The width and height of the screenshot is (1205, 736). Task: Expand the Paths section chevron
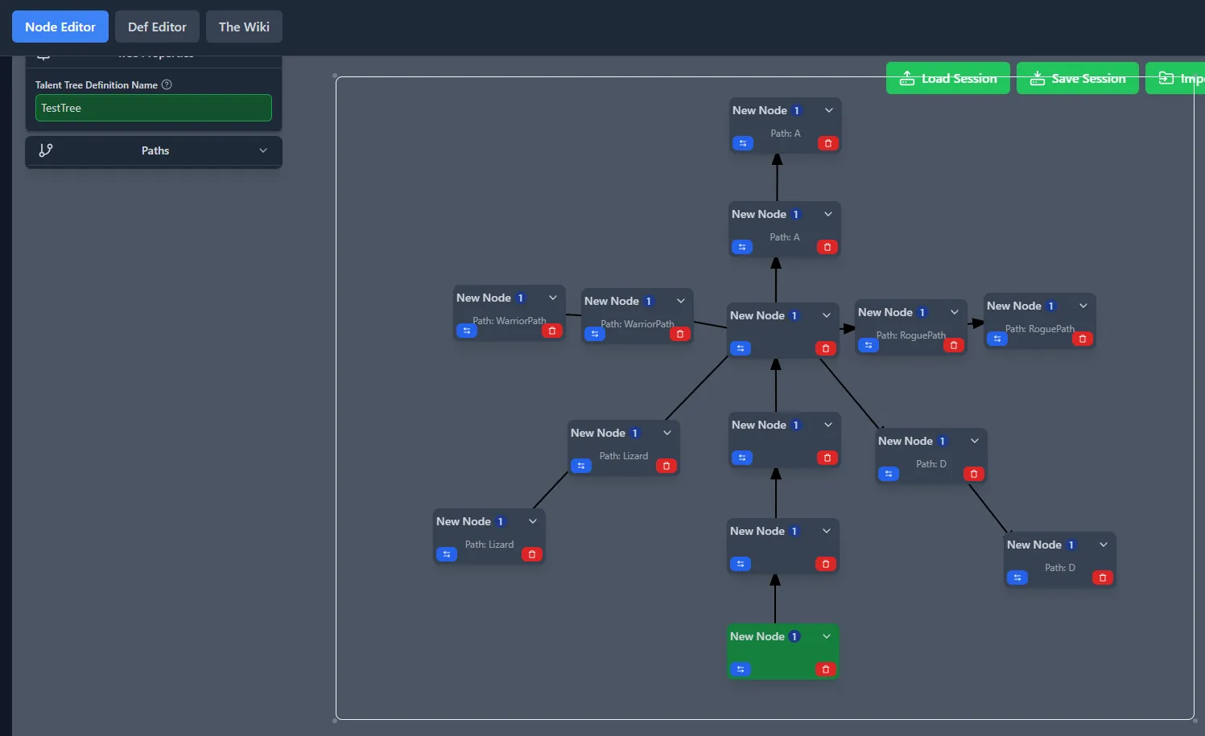[x=262, y=150]
